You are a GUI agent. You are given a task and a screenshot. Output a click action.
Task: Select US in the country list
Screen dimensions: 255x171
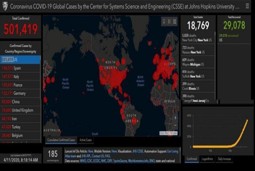20,60
